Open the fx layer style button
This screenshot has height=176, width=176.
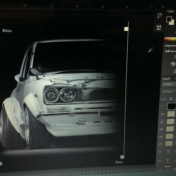(168, 170)
